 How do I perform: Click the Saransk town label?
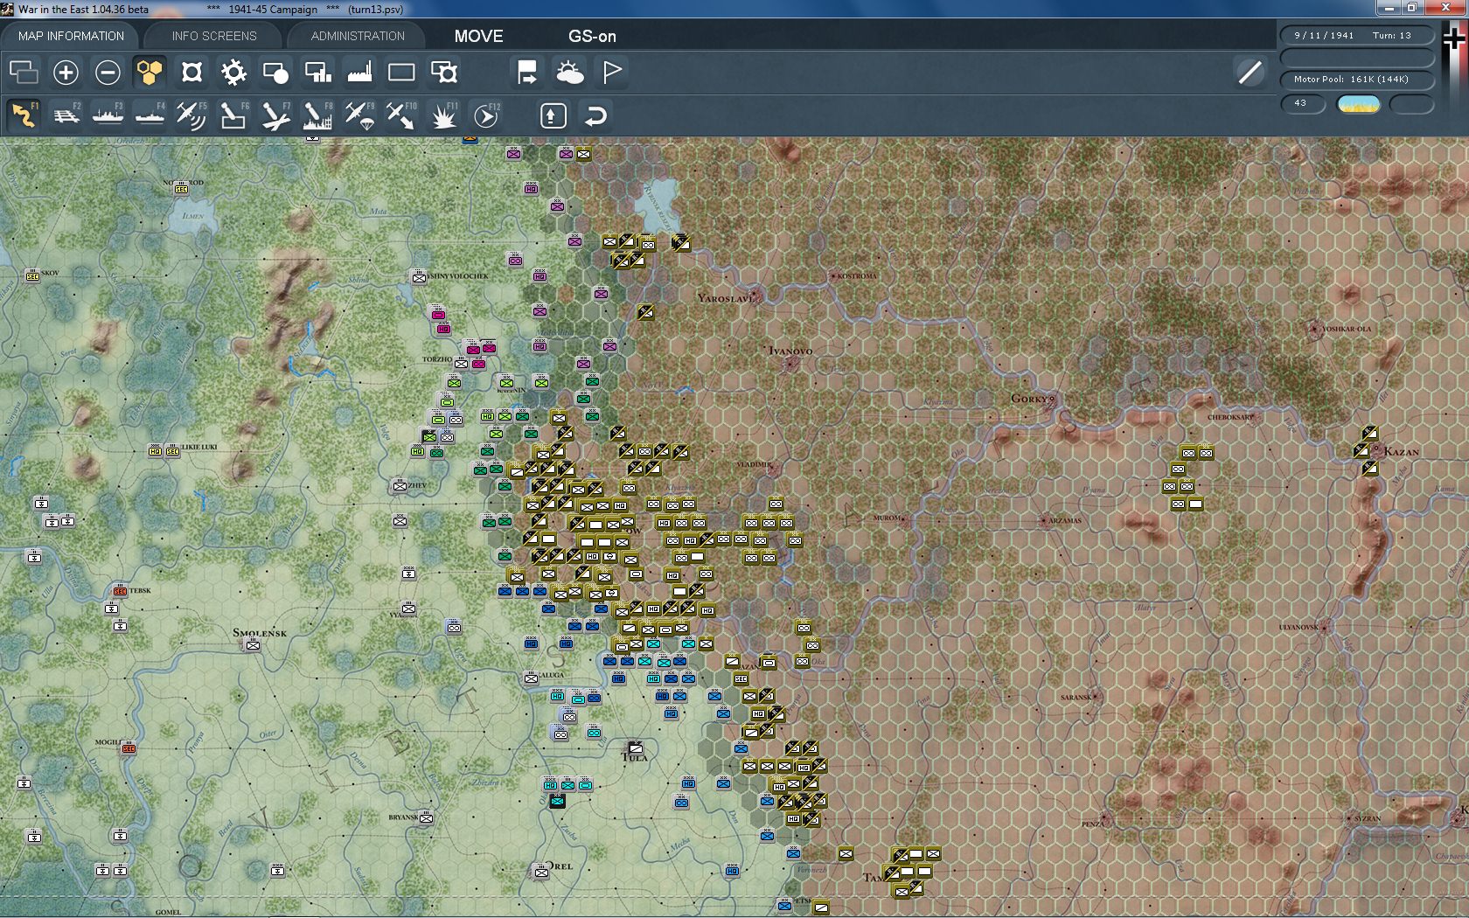(x=1075, y=697)
